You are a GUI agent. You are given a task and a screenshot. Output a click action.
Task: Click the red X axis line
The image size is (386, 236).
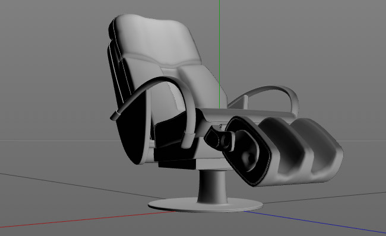coord(86,219)
